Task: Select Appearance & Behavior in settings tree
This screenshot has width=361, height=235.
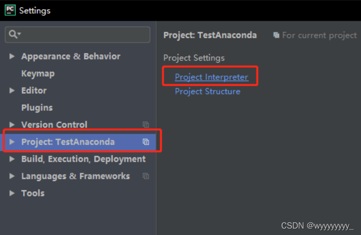Action: [71, 57]
